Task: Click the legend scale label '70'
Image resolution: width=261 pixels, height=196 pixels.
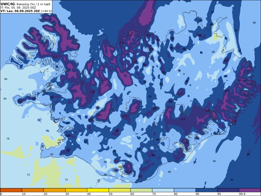Action: [154, 194]
